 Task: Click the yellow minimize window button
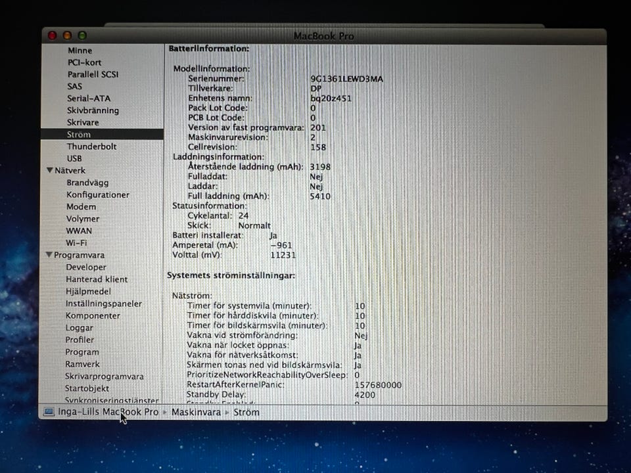67,35
